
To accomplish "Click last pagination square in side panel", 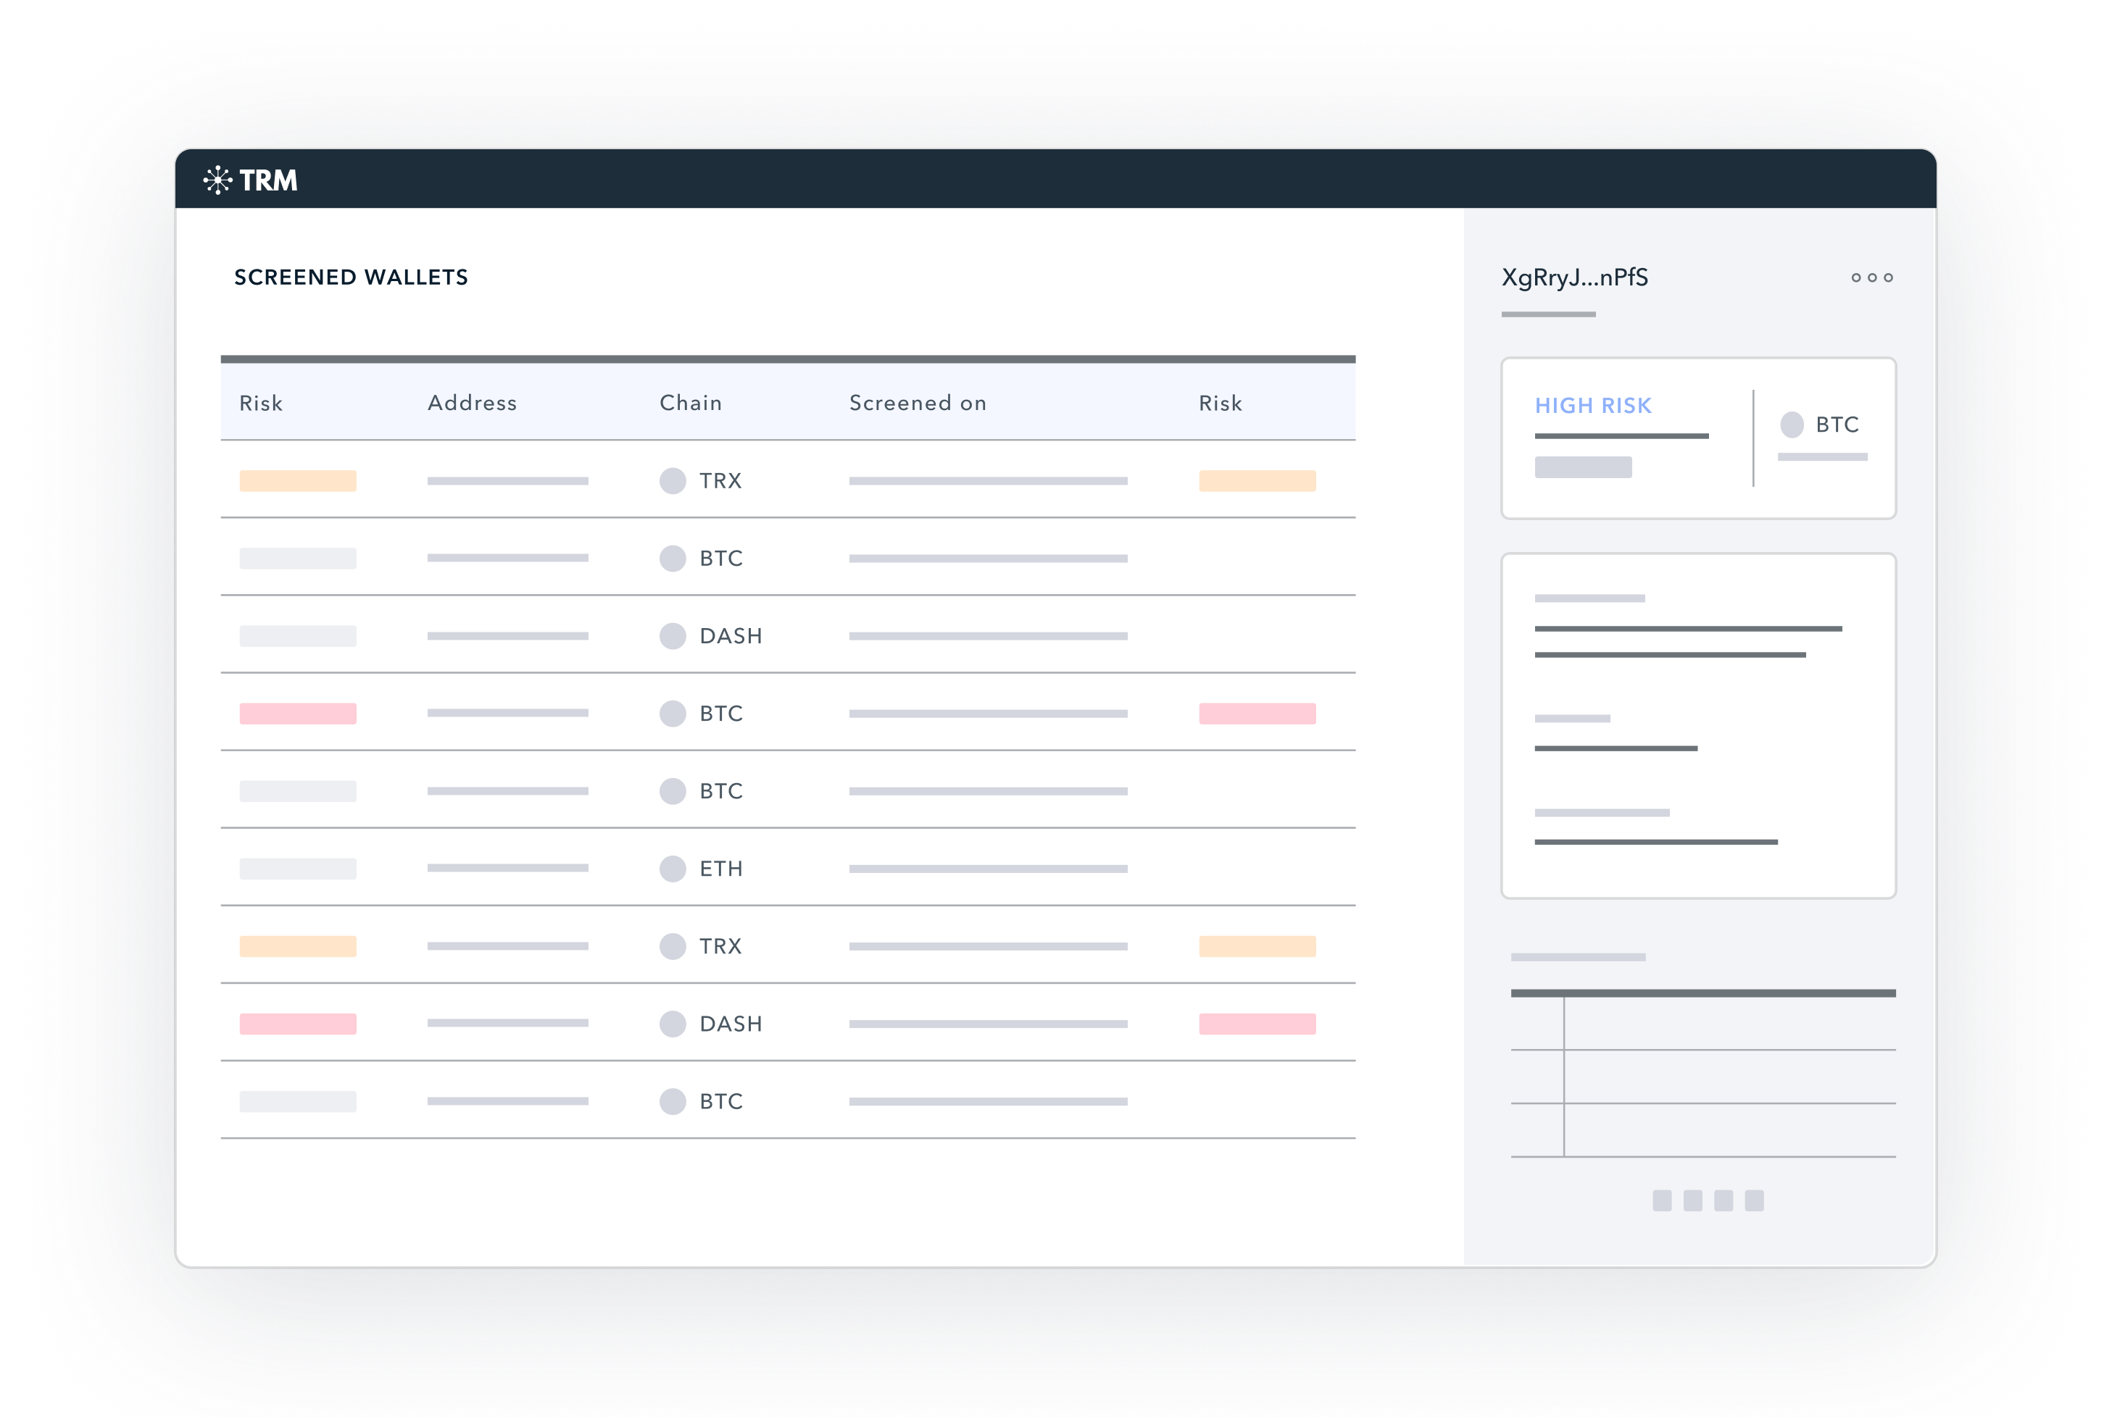I will 1754,1200.
